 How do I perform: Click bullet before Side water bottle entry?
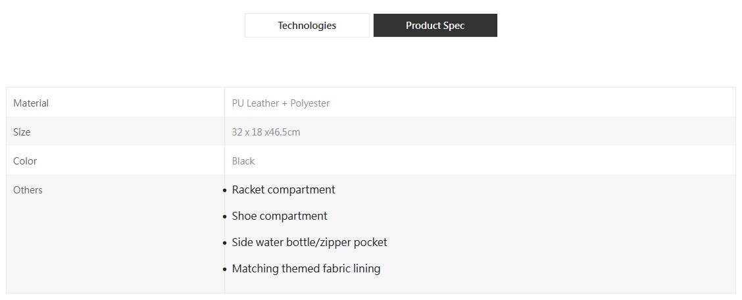tap(225, 243)
